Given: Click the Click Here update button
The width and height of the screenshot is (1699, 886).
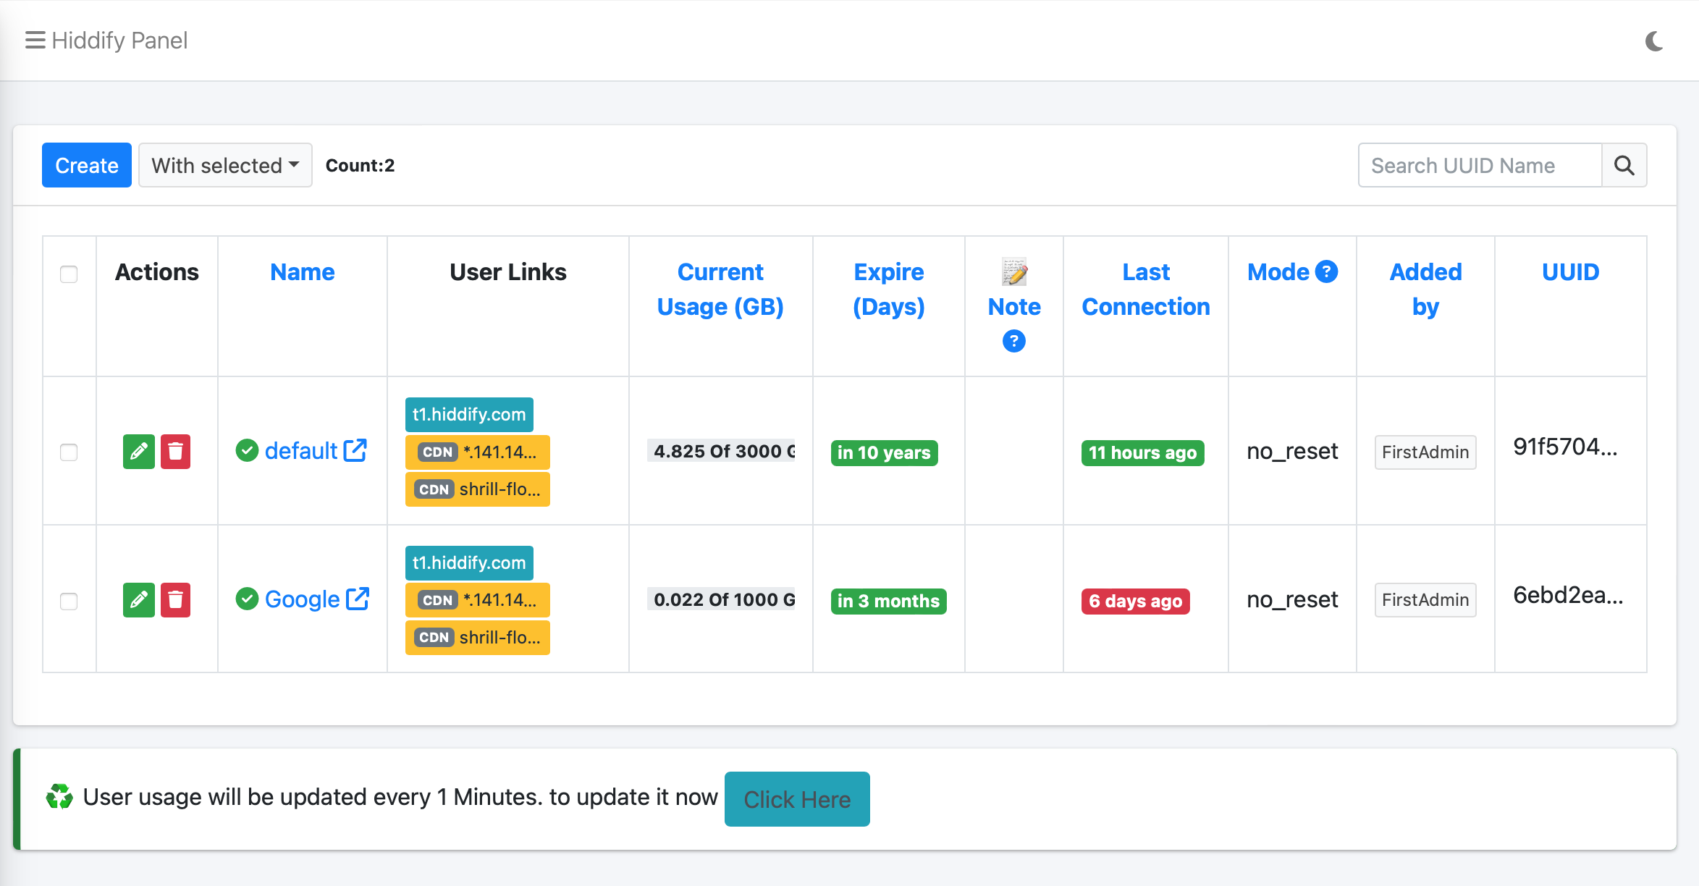Looking at the screenshot, I should click(x=797, y=799).
